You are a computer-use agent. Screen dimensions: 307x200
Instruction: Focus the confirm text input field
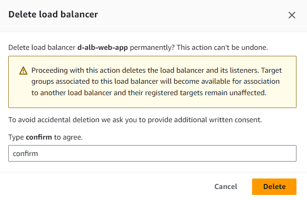pyautogui.click(x=152, y=154)
